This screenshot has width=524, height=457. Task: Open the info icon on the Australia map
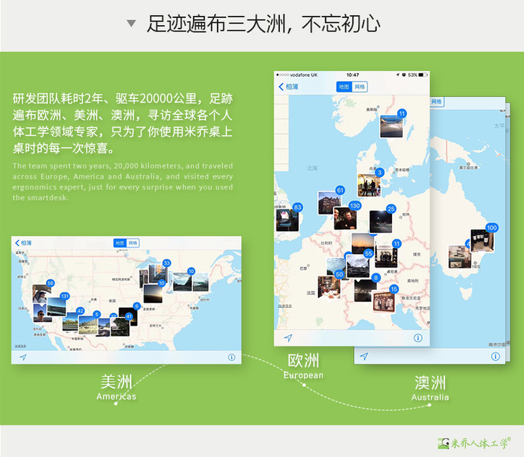495,357
